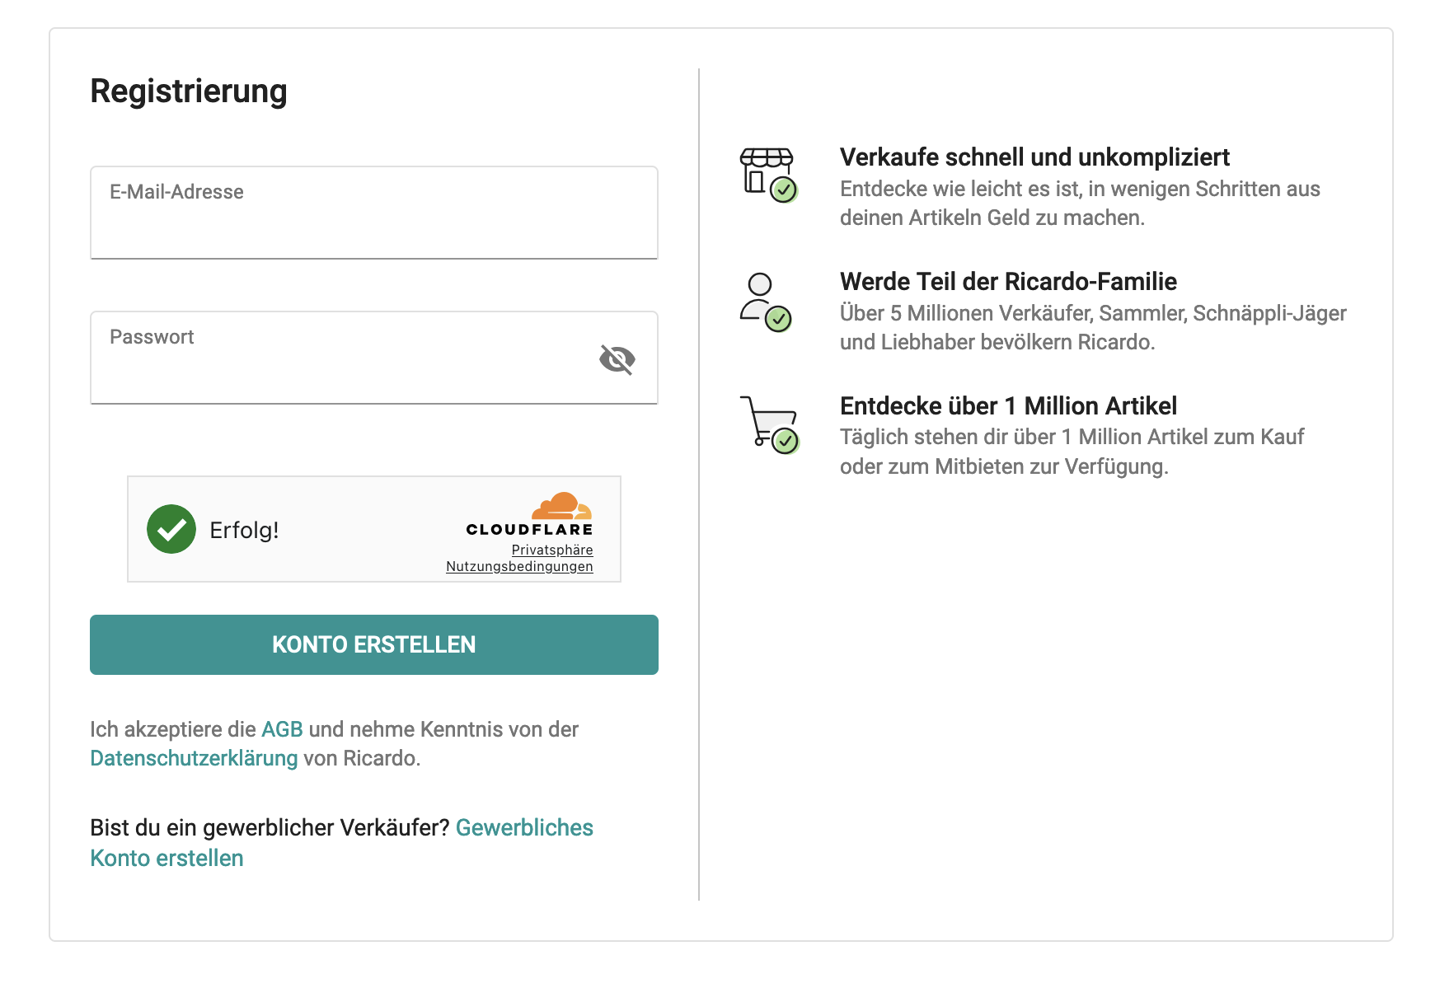
Task: Click the Cloudflare cloud logo
Action: point(561,505)
